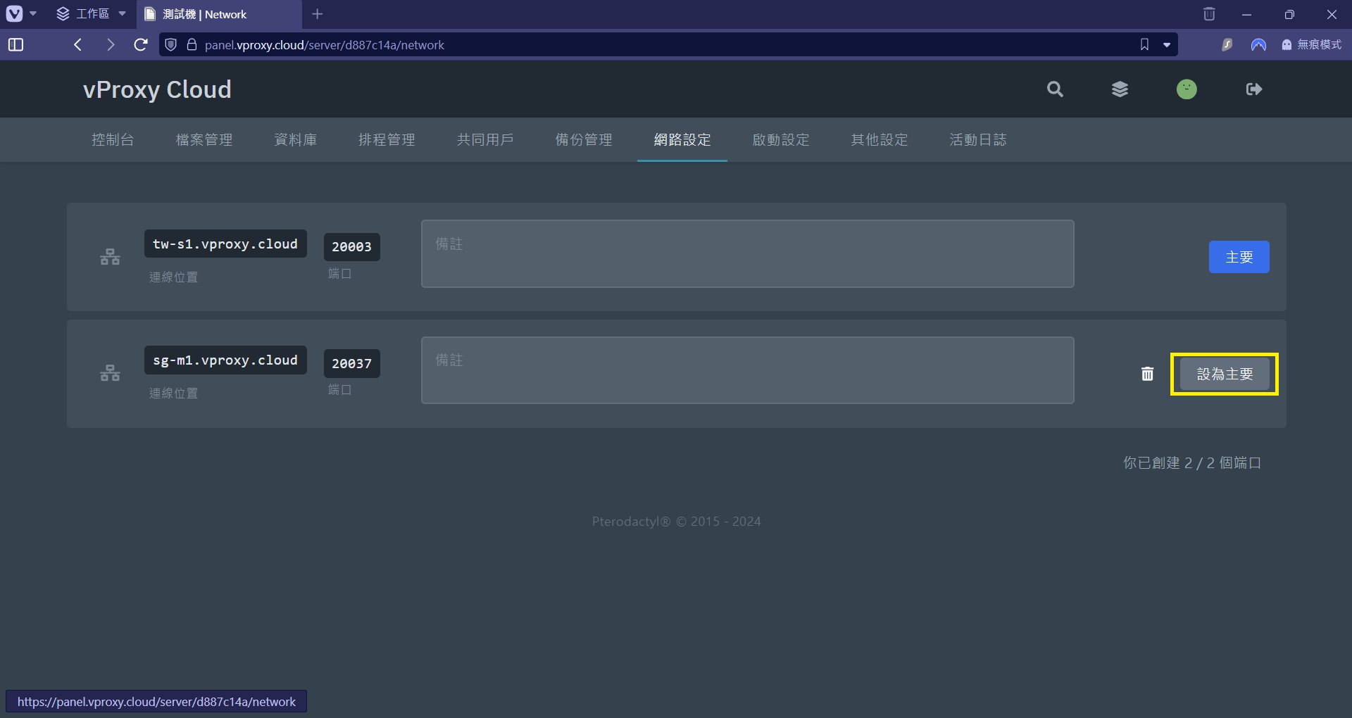Open a new browser tab
Viewport: 1352px width, 718px height.
318,14
